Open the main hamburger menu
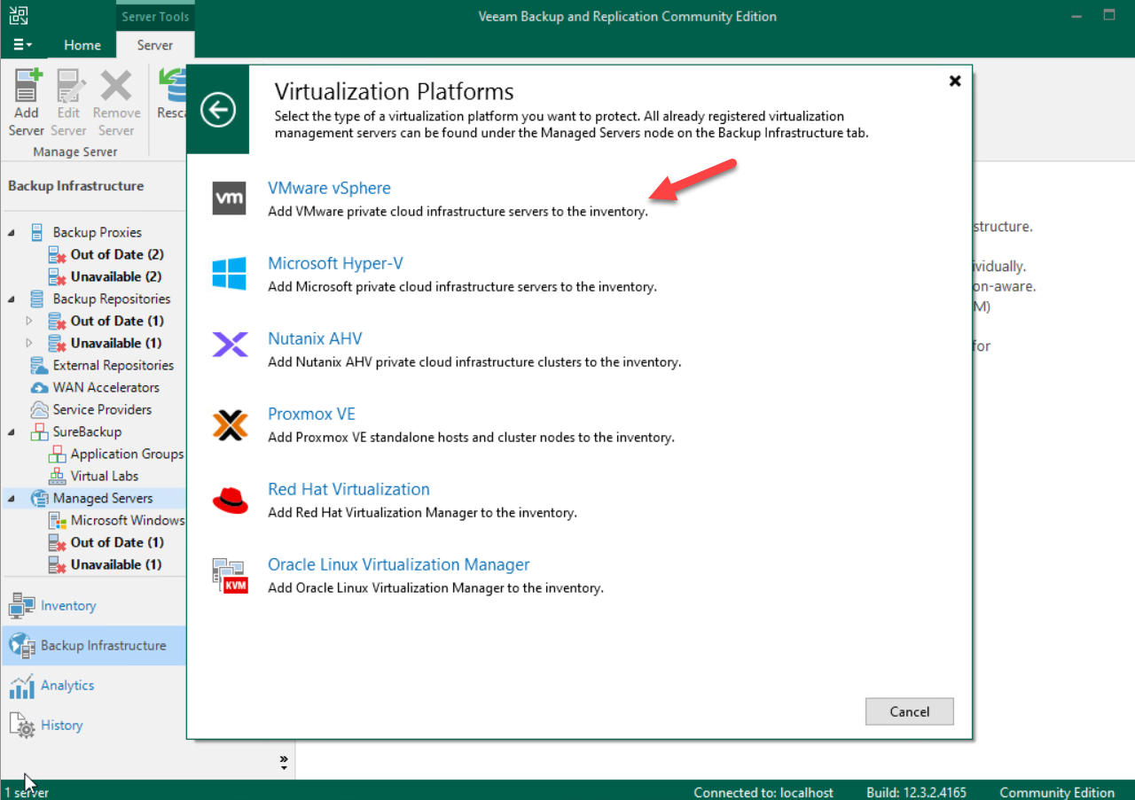The image size is (1135, 800). pyautogui.click(x=23, y=45)
